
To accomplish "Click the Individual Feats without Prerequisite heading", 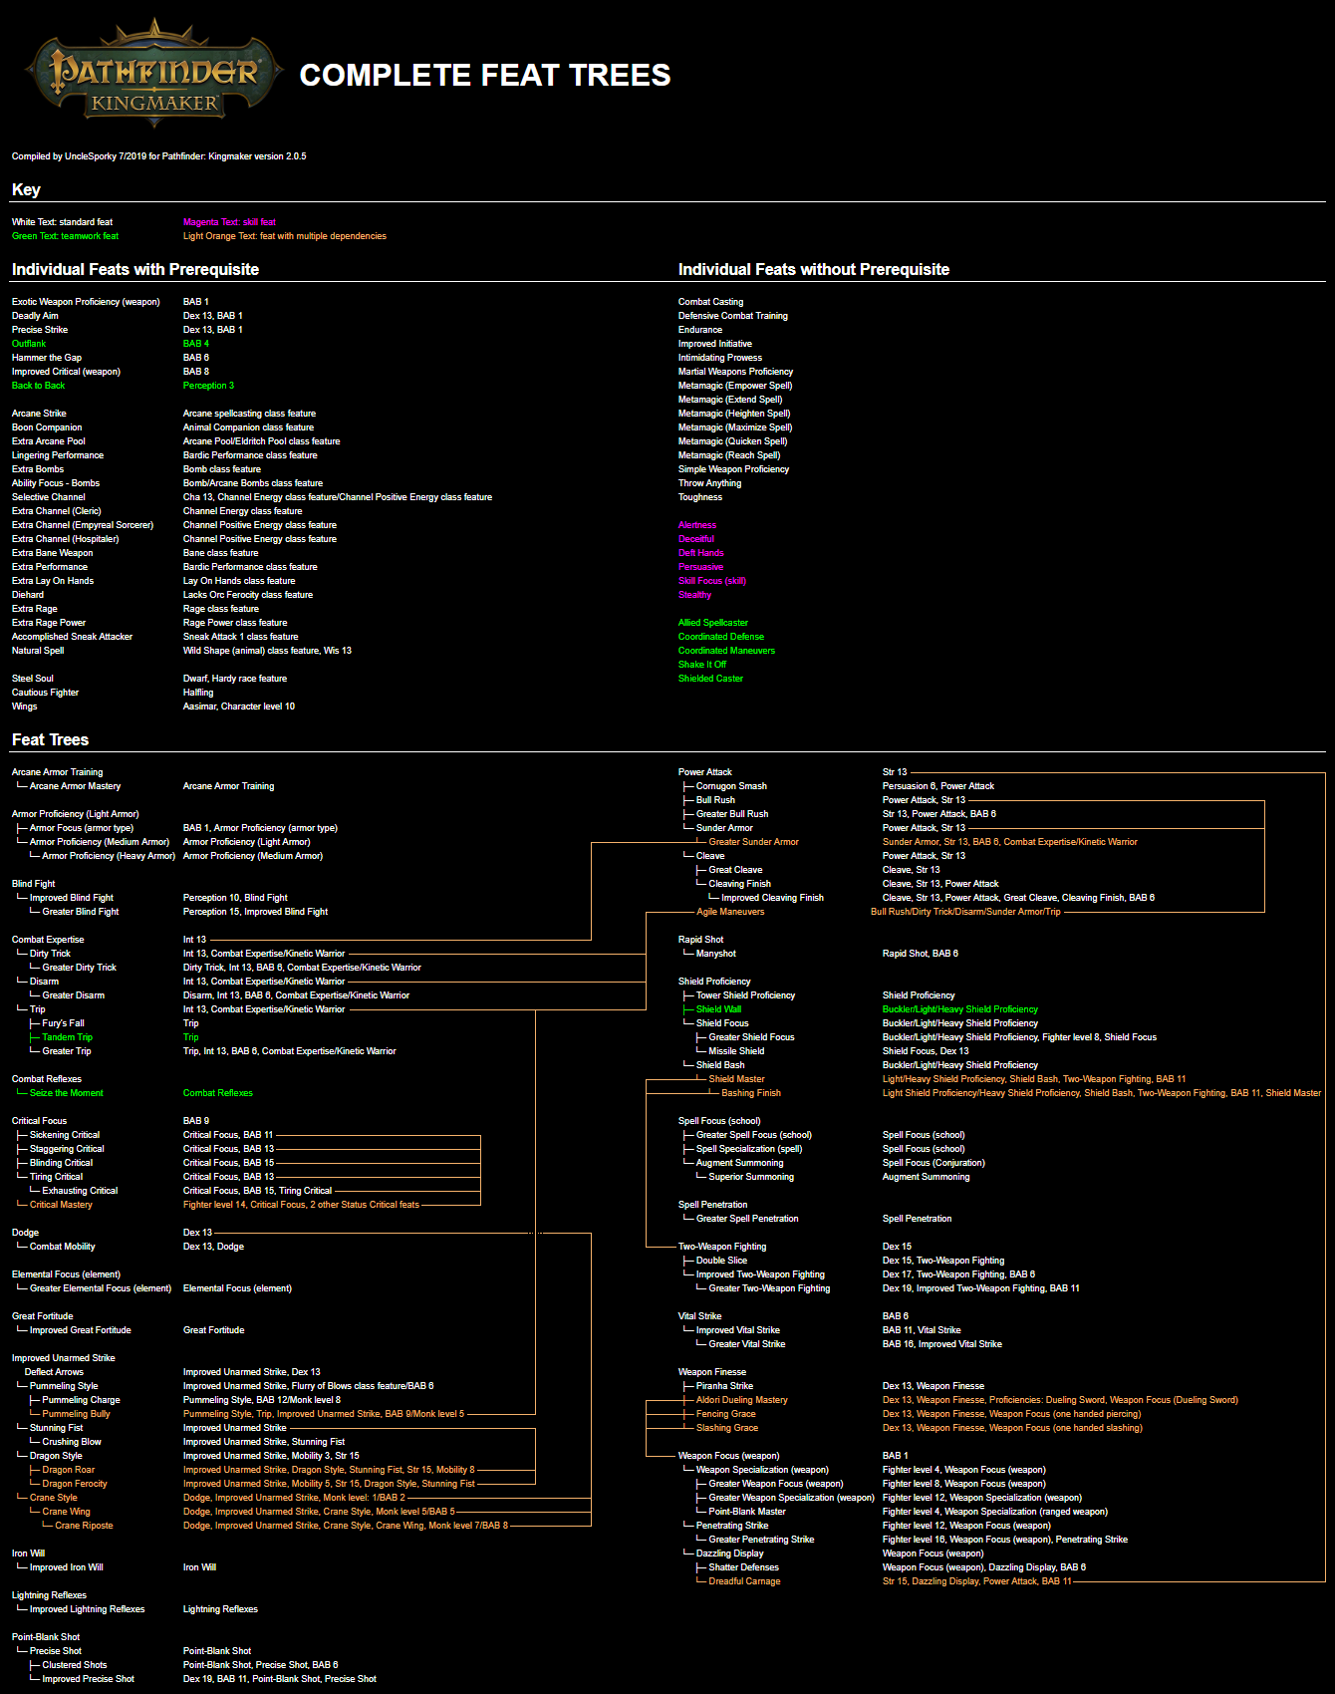I will [813, 269].
